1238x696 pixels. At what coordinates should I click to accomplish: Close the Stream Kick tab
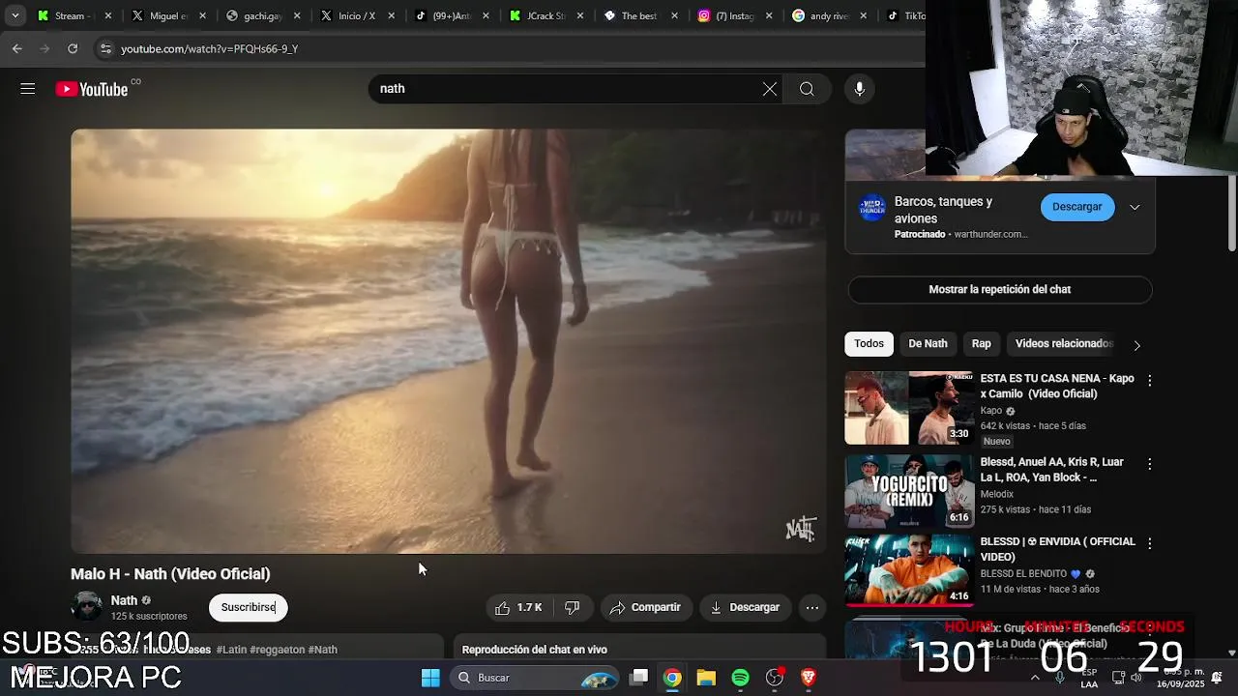coord(108,15)
